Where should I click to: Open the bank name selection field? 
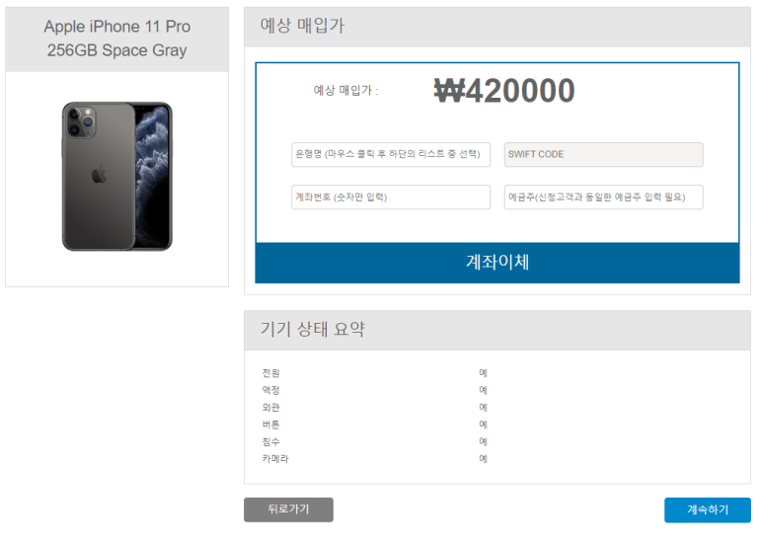391,154
